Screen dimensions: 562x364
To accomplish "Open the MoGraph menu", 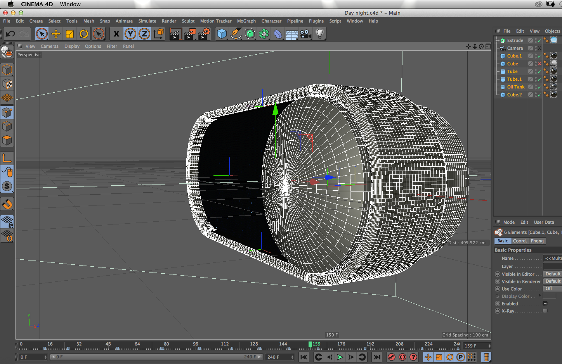I will click(x=246, y=21).
